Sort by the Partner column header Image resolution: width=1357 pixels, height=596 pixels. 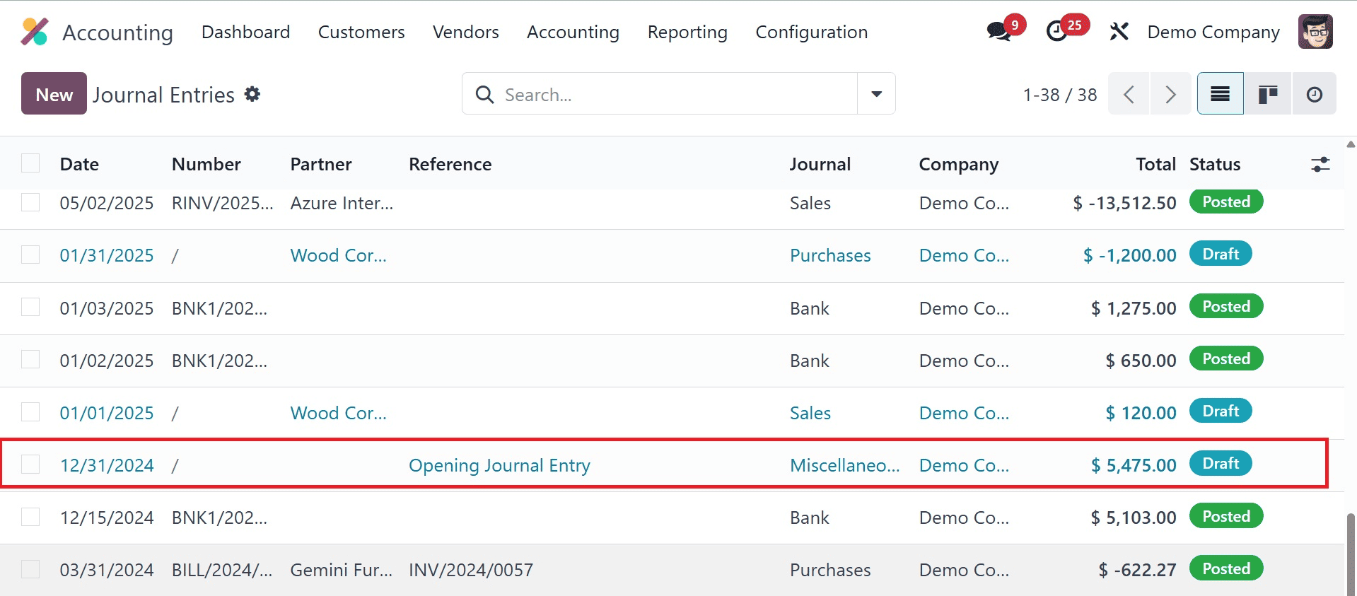[x=321, y=164]
